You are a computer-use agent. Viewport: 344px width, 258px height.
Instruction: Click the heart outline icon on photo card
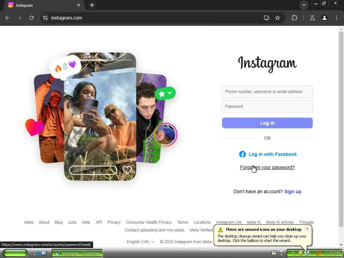coord(127,170)
